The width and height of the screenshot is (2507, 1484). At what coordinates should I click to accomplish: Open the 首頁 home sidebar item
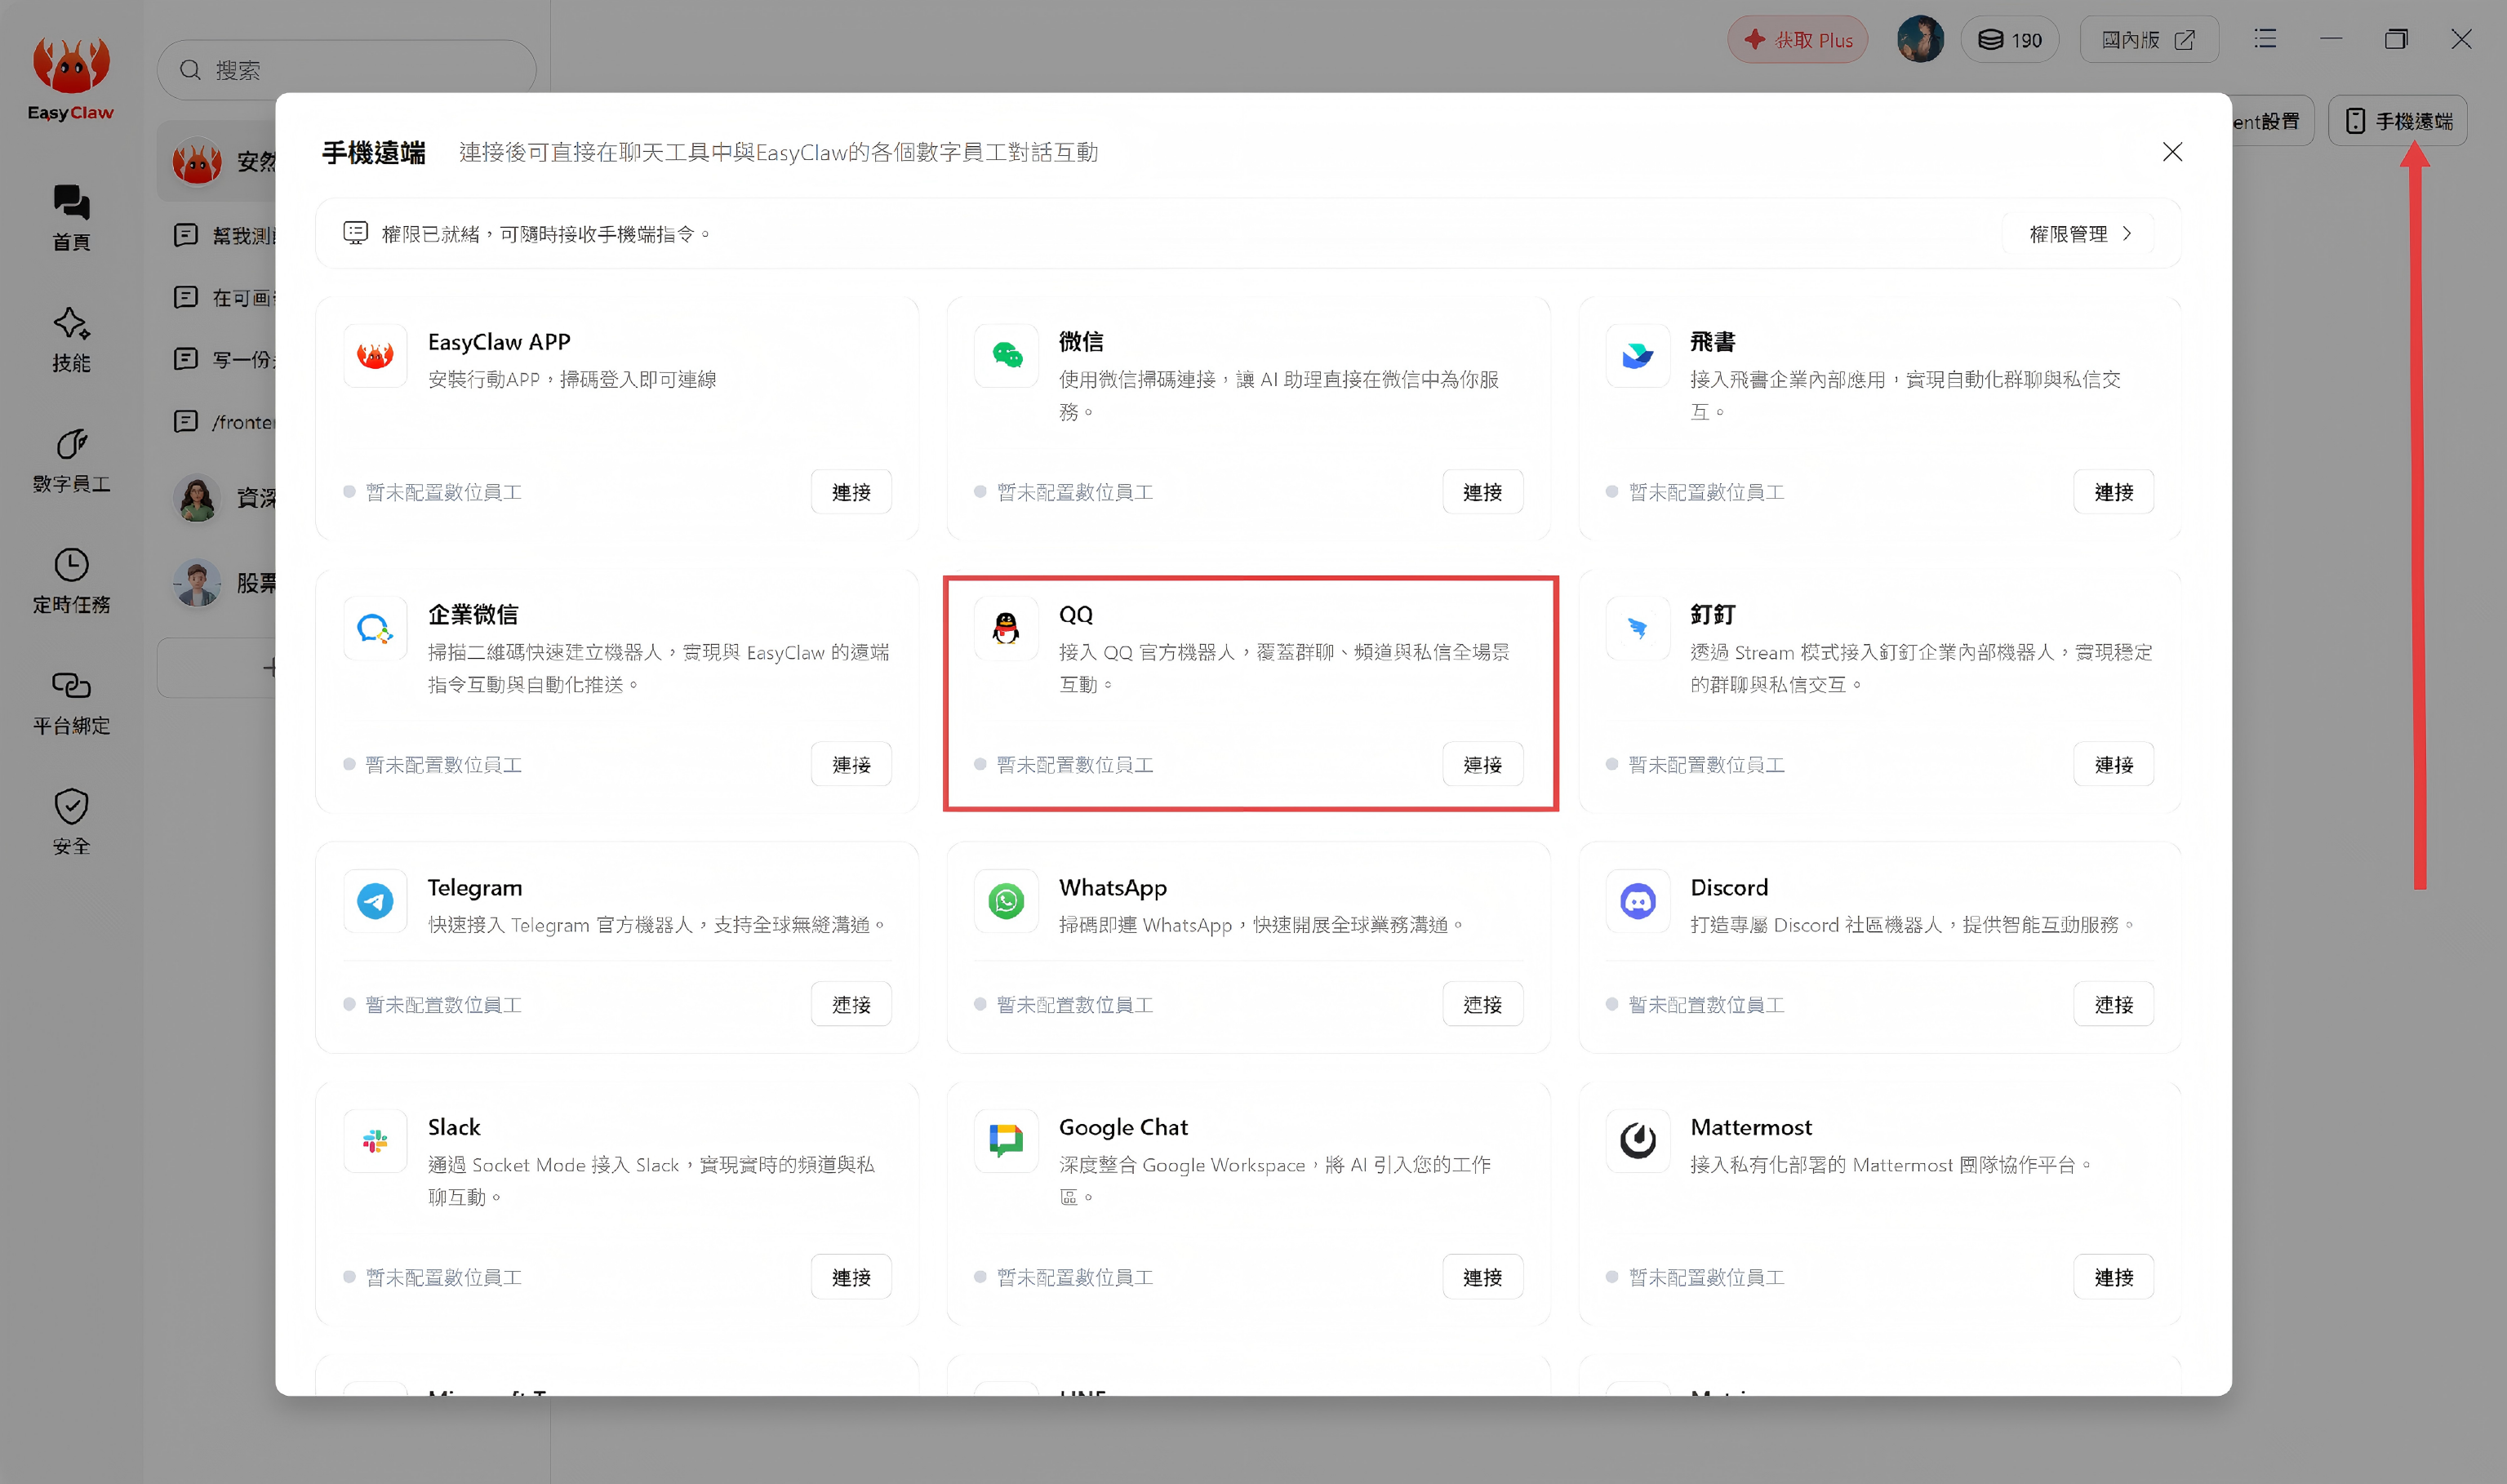(x=71, y=217)
